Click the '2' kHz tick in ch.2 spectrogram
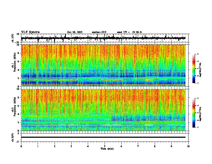Image resolution: width=212 pixels, height=164 pixels. coord(19,122)
